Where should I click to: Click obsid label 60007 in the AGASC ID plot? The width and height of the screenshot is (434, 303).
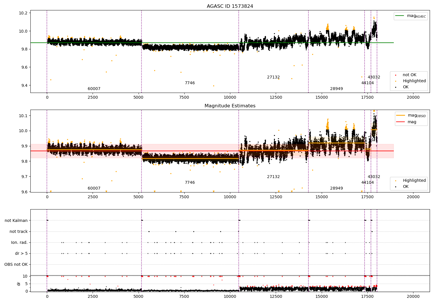(x=94, y=89)
